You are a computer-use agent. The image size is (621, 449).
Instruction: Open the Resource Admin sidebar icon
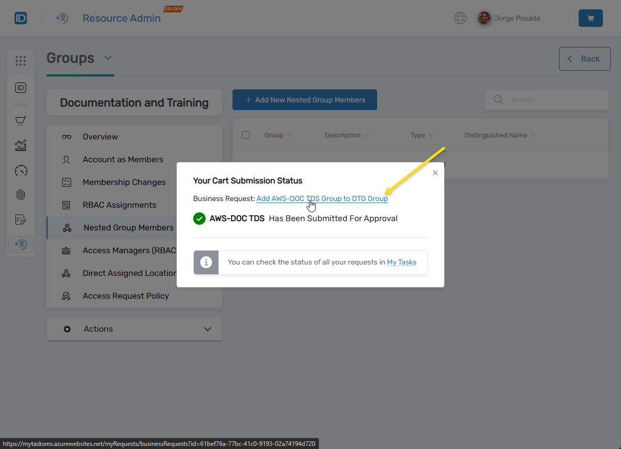pyautogui.click(x=21, y=244)
